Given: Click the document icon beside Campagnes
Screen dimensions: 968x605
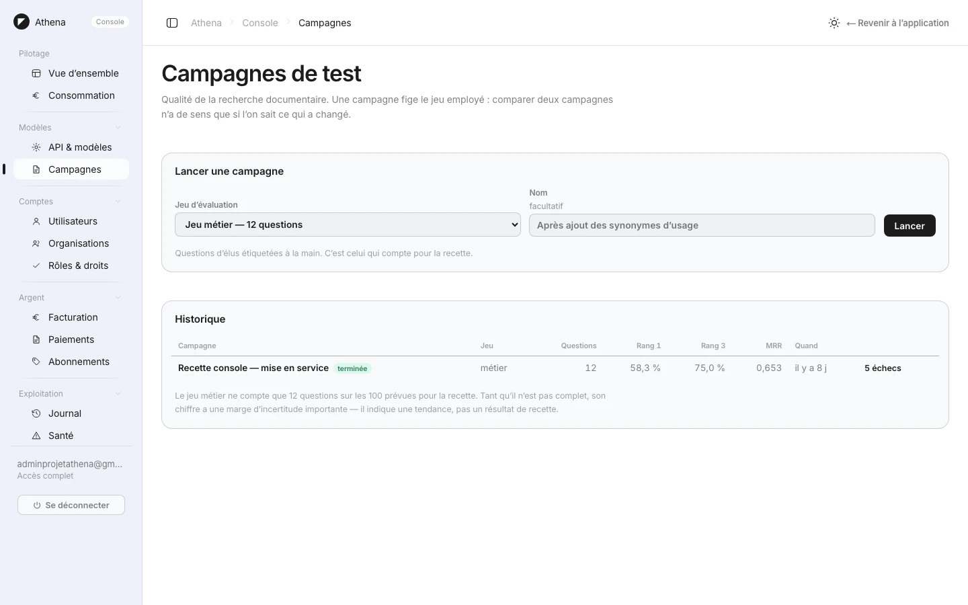Looking at the screenshot, I should click(x=36, y=169).
